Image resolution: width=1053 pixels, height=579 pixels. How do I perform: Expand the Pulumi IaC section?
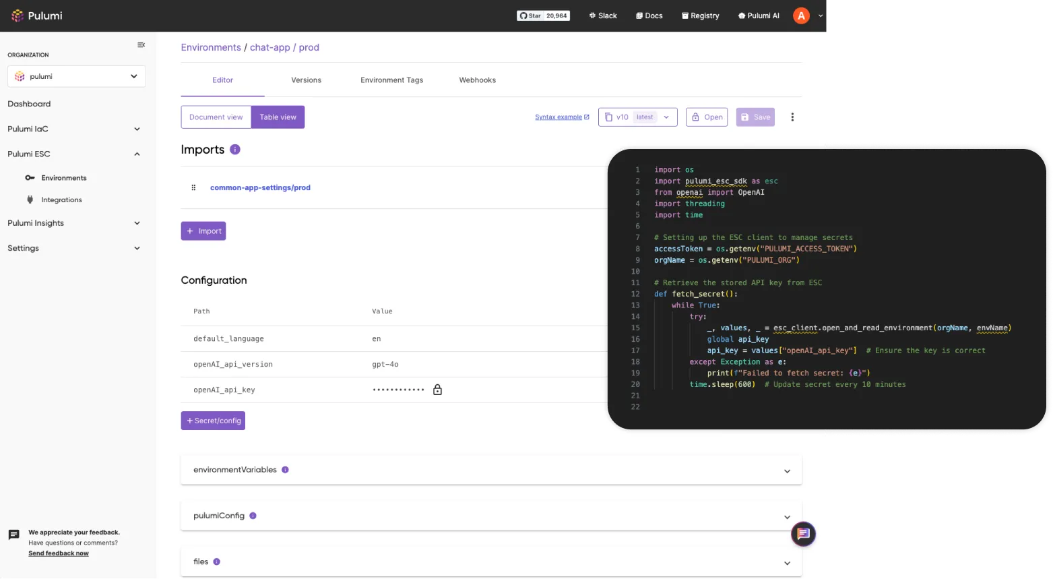click(x=137, y=129)
